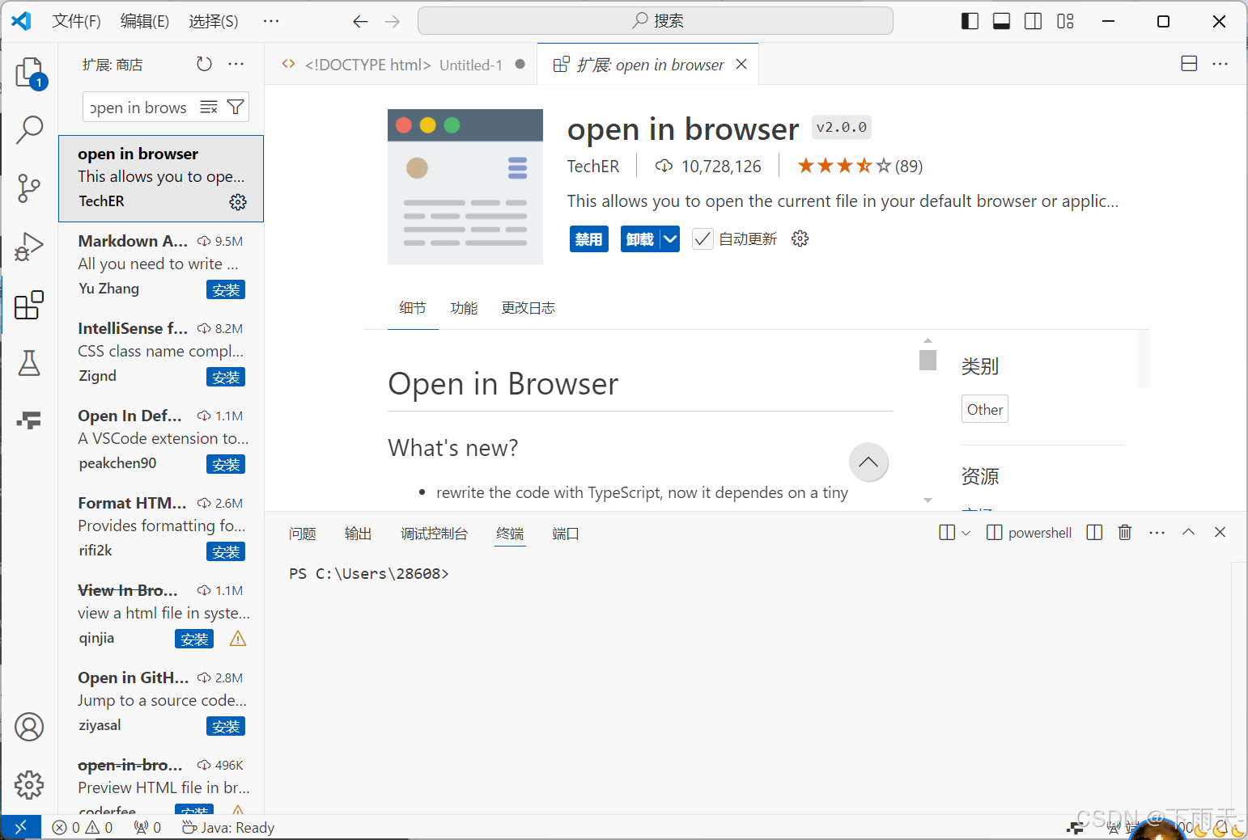This screenshot has width=1248, height=840.
Task: Select the Changelog tab of extension
Action: (528, 308)
